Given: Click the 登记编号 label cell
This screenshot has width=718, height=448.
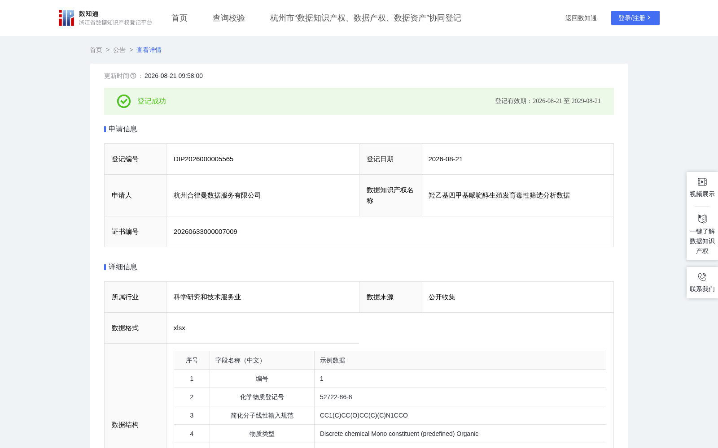Looking at the screenshot, I should (x=136, y=159).
